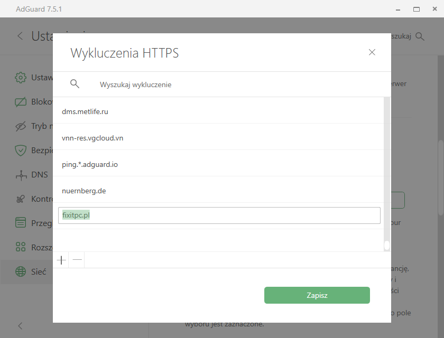The image size is (444, 338).
Task: Open the stealth mode eye icon
Action: (x=21, y=126)
